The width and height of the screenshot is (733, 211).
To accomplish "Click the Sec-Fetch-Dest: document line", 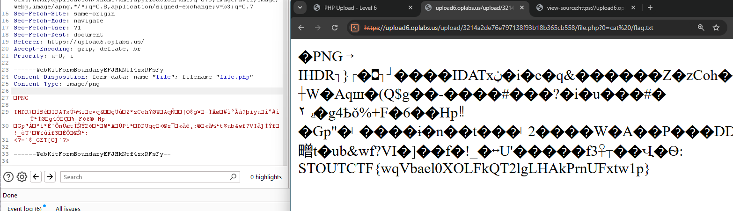I will [x=58, y=35].
